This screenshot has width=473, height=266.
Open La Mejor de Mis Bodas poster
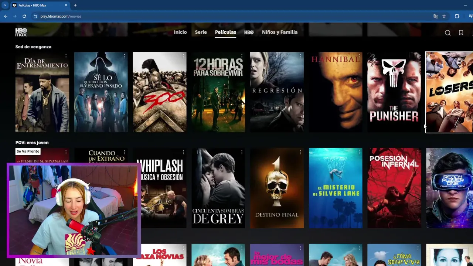[x=277, y=255]
